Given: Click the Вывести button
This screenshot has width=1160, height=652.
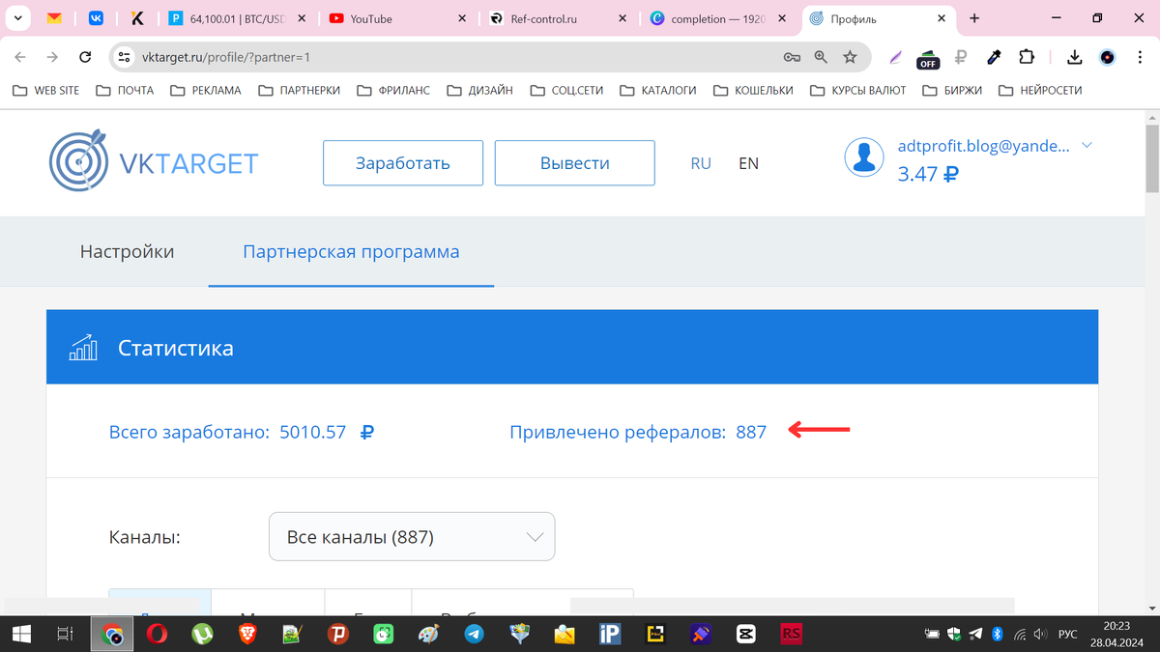Looking at the screenshot, I should point(574,162).
